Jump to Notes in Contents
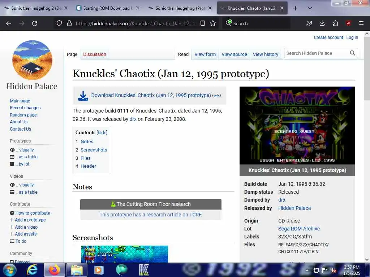The image size is (370, 277). click(87, 141)
